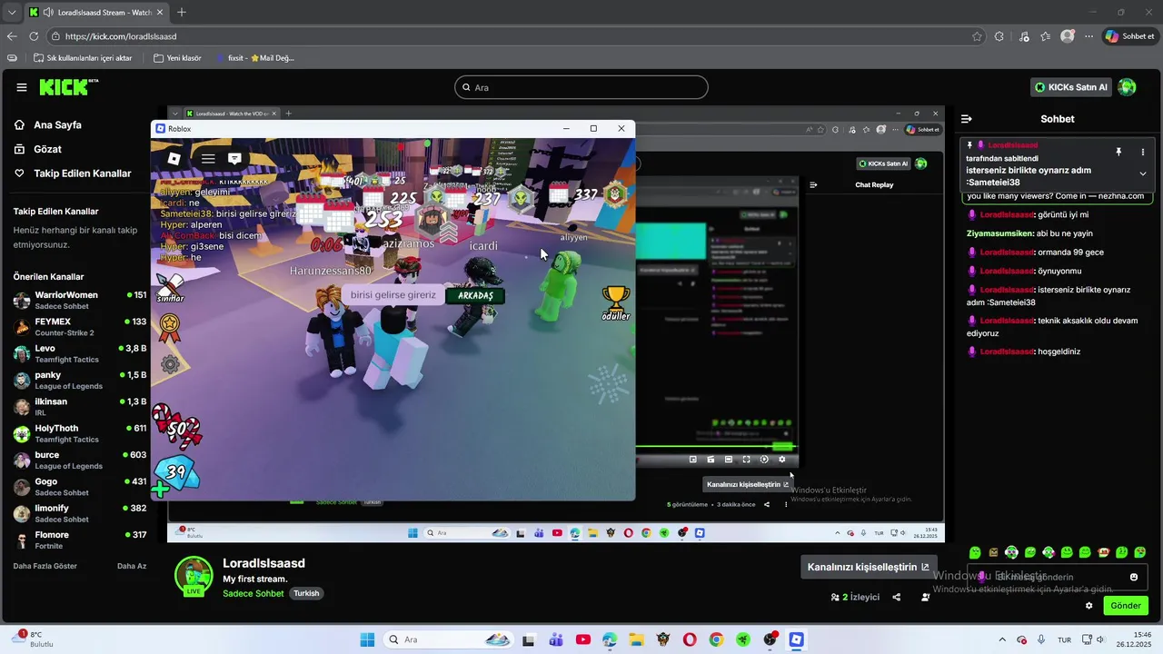Click Roblox chat bubble icon in game
Screen dimensions: 1163x654
coord(234,158)
